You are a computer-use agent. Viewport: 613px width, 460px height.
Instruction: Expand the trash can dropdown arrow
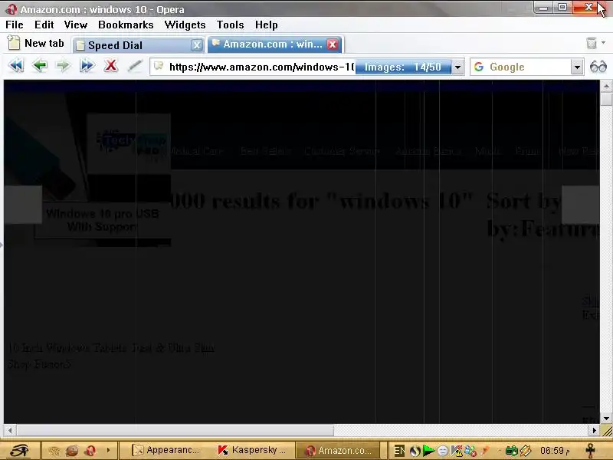(604, 43)
